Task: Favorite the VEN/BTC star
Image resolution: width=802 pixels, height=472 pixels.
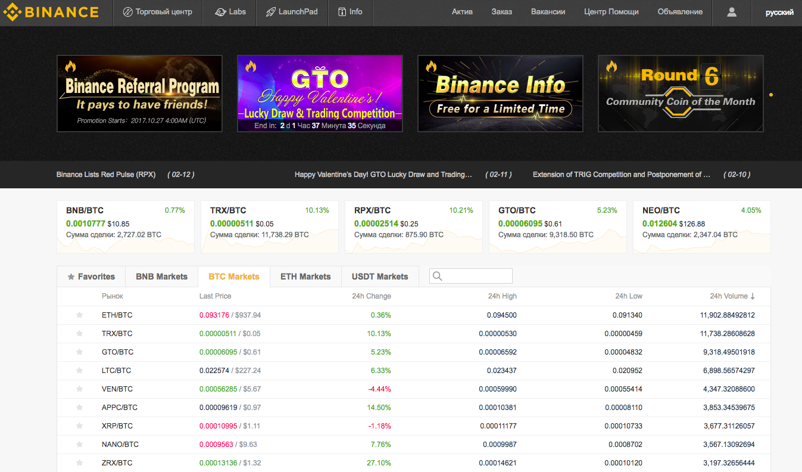Action: 79,389
